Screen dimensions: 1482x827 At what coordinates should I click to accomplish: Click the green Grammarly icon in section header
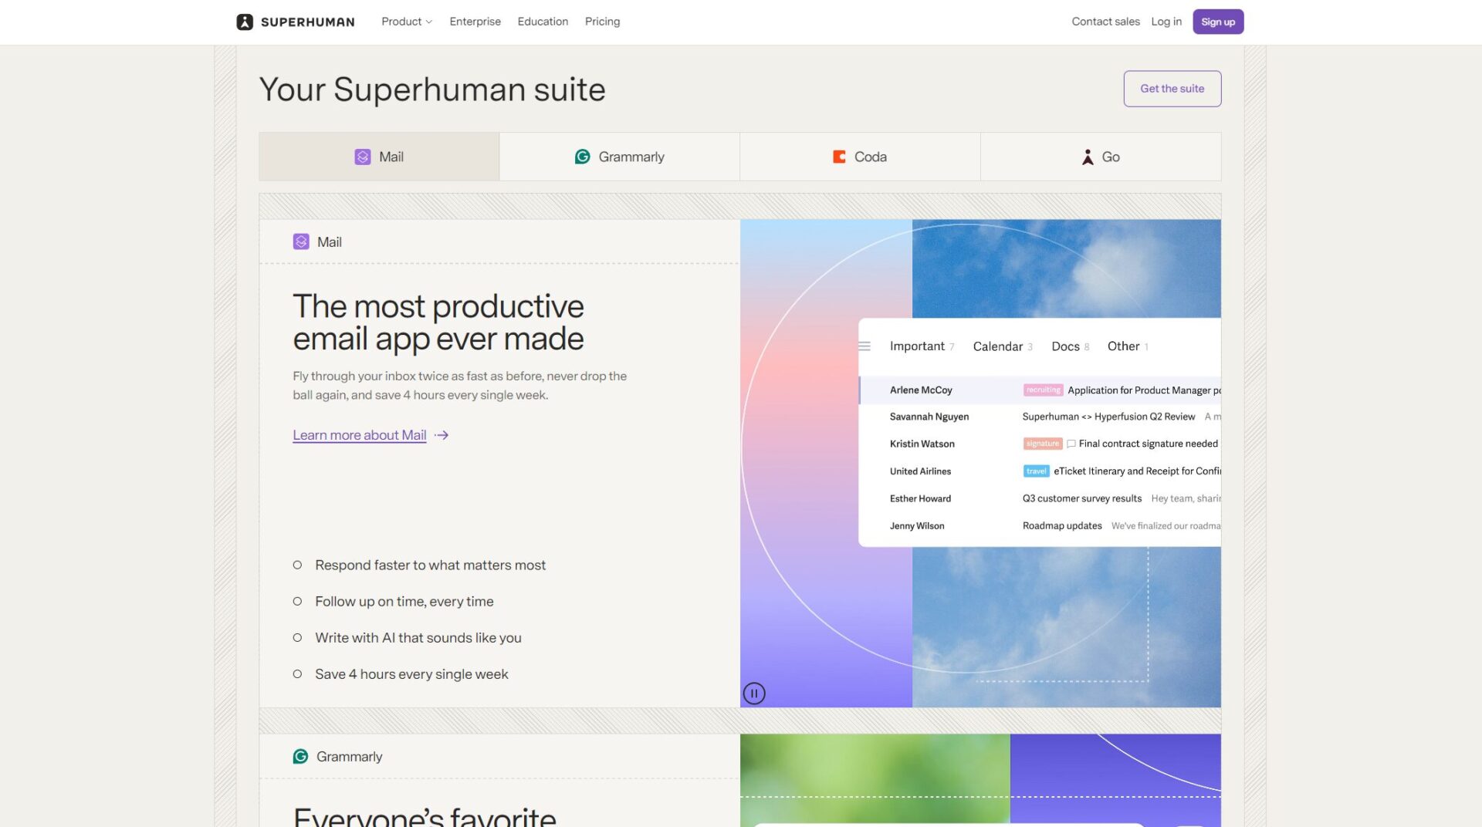[300, 756]
